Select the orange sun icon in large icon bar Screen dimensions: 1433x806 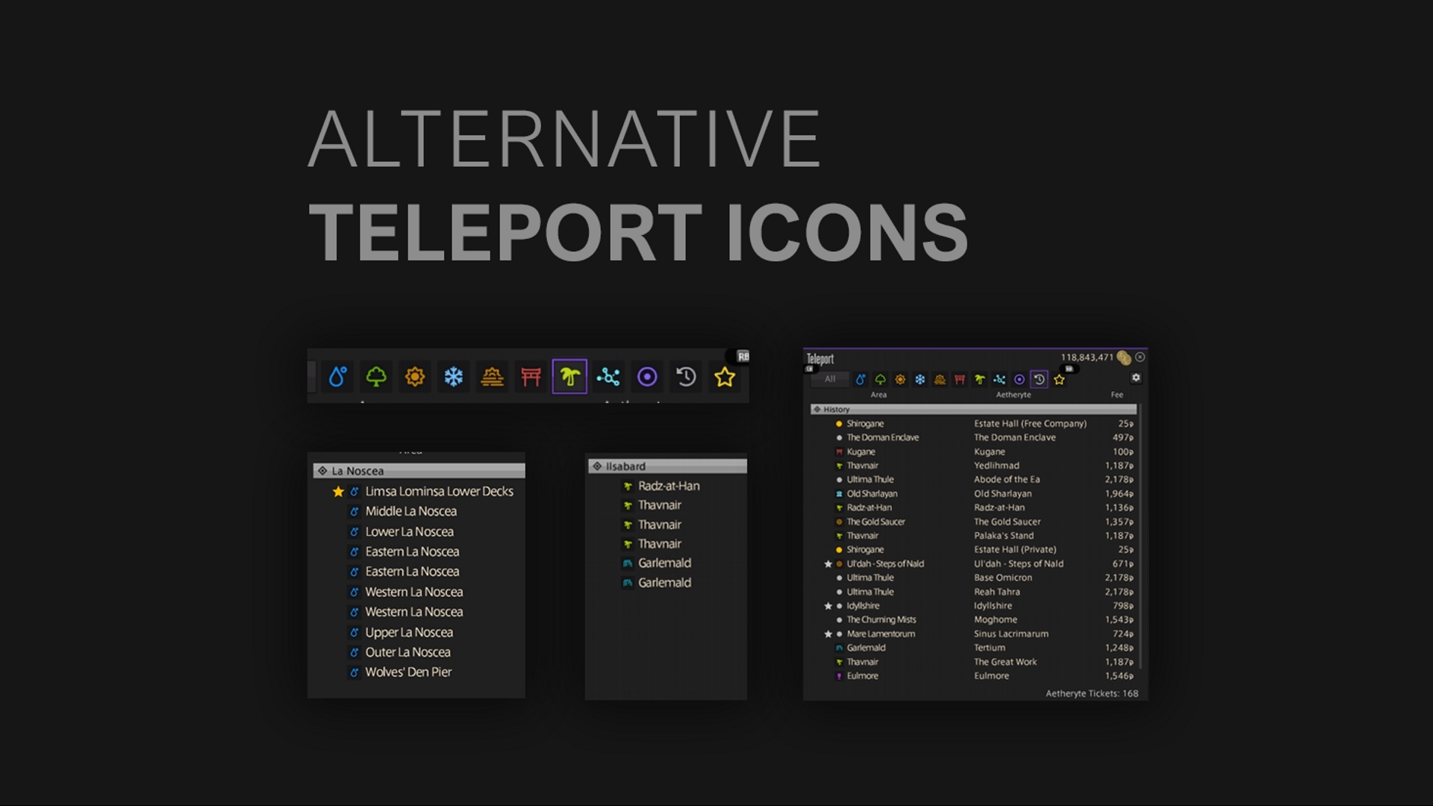415,377
